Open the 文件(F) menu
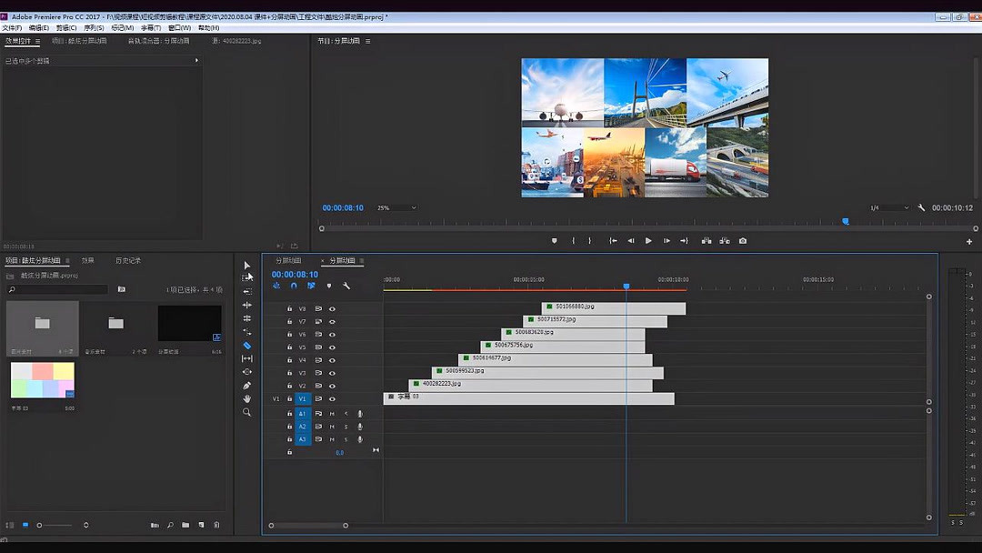This screenshot has width=982, height=553. 12,28
